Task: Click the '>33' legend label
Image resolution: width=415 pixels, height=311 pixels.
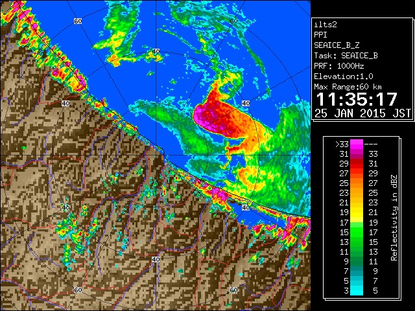Action: [x=342, y=144]
